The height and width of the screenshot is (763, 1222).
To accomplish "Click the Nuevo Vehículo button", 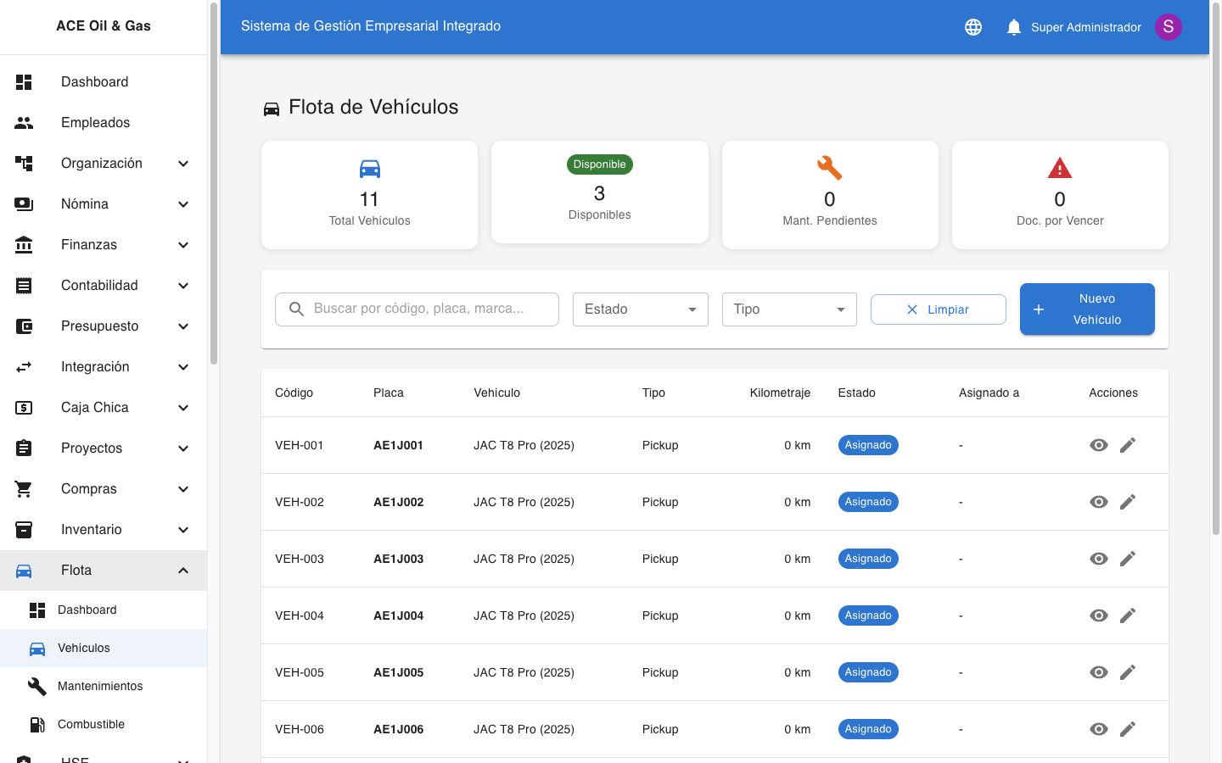I will (1086, 309).
